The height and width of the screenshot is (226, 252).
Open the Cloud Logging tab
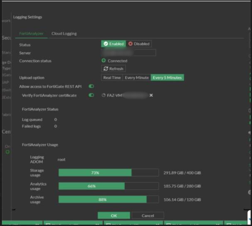pos(64,34)
